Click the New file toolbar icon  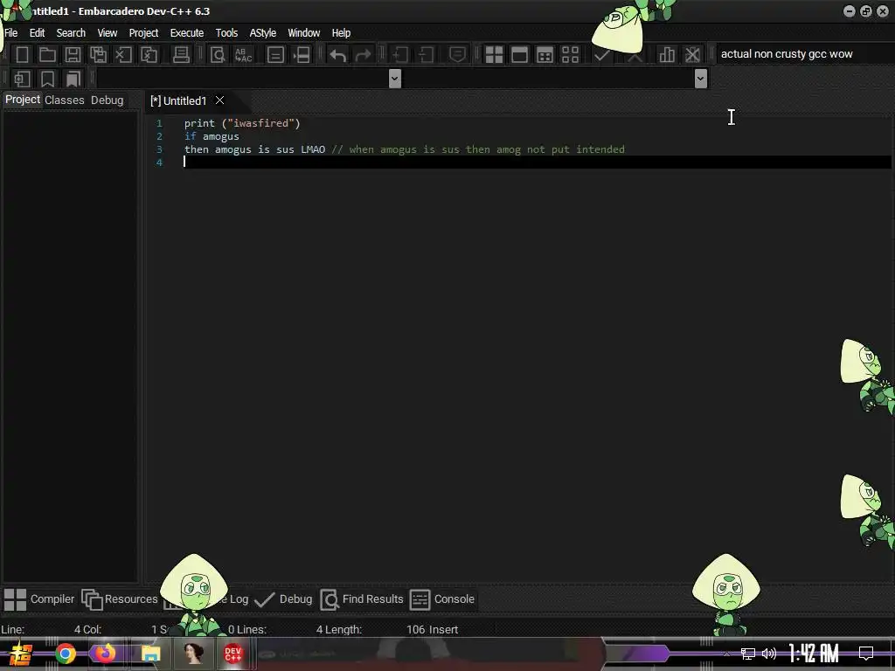coord(22,55)
